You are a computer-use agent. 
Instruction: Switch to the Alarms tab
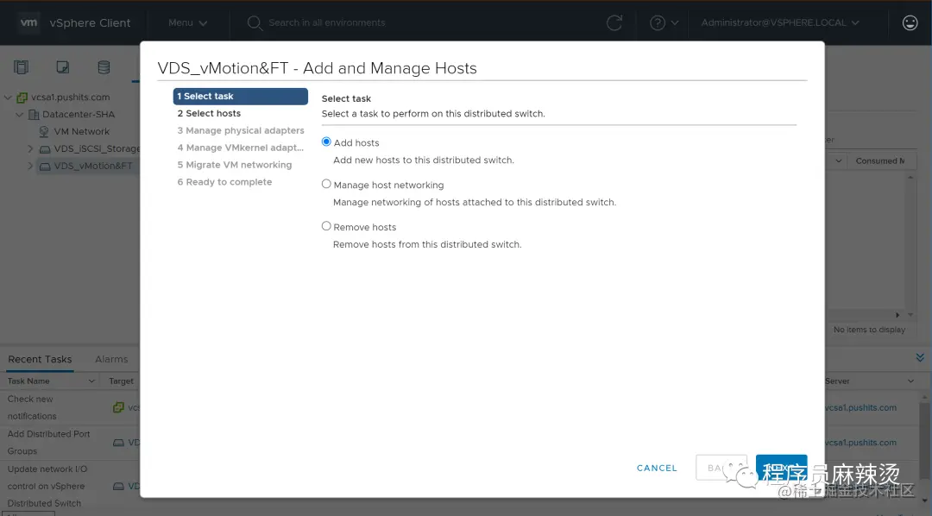[111, 359]
